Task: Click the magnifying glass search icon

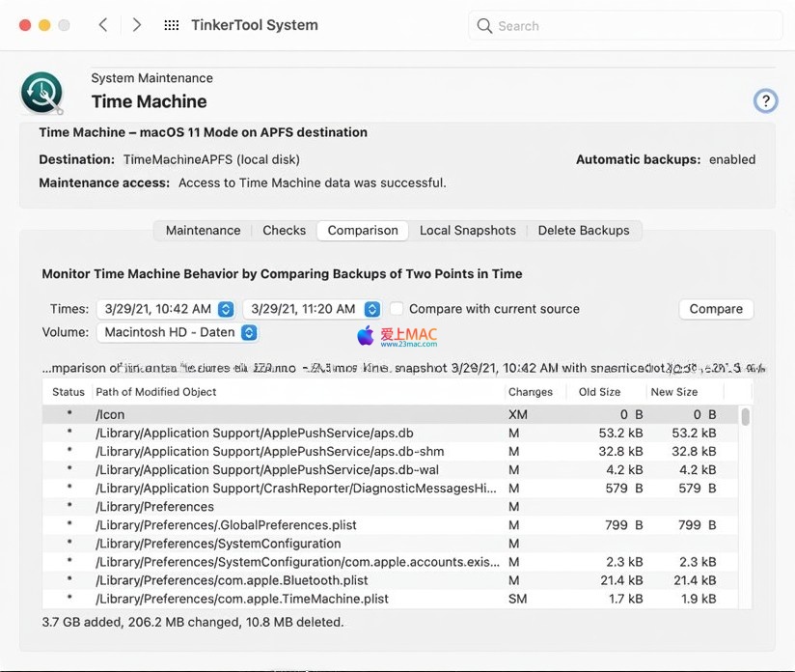Action: tap(484, 26)
